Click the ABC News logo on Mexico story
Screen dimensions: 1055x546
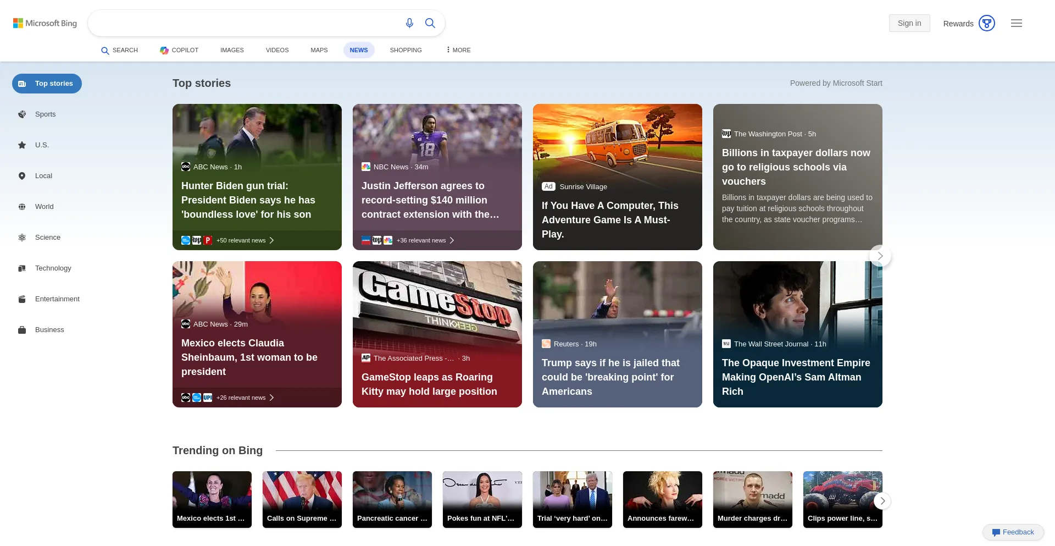[186, 324]
